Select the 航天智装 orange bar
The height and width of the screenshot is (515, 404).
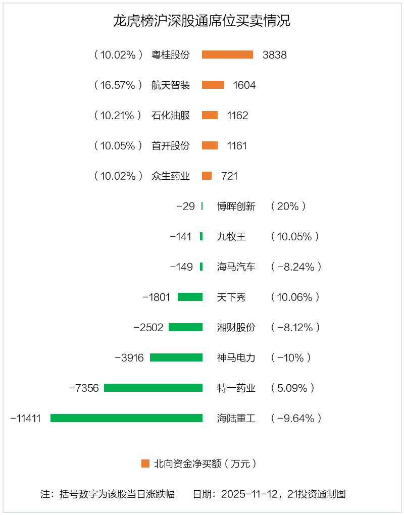click(x=213, y=85)
